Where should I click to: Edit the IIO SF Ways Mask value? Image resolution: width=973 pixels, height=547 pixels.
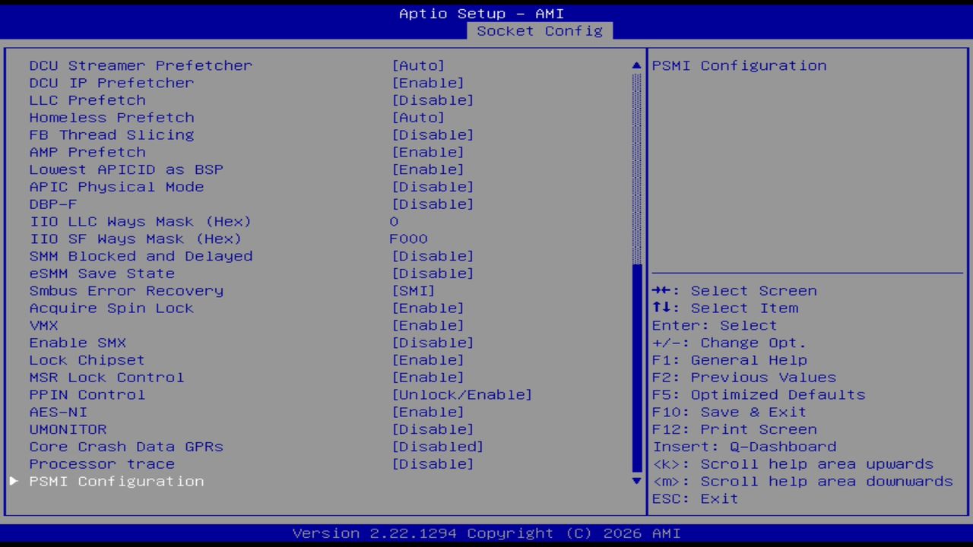pyautogui.click(x=136, y=239)
